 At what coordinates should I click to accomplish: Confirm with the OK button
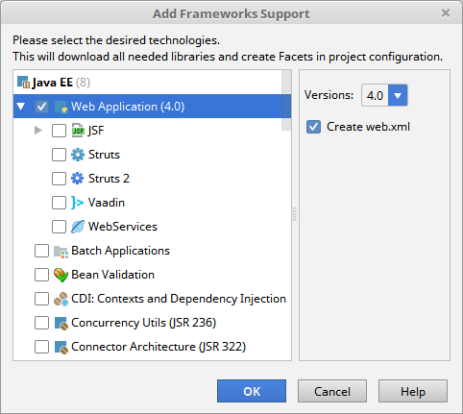[252, 391]
